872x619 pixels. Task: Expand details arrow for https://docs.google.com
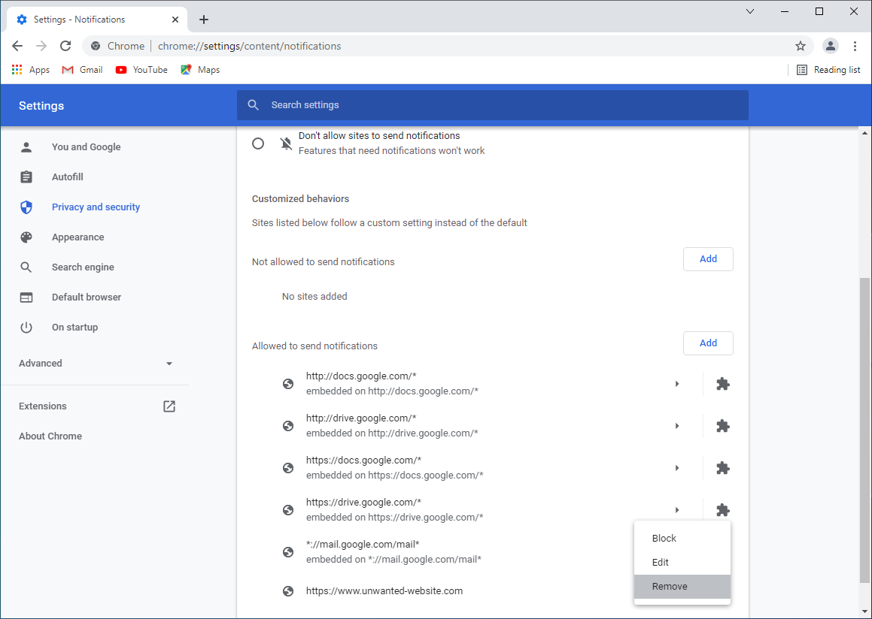[x=677, y=468]
